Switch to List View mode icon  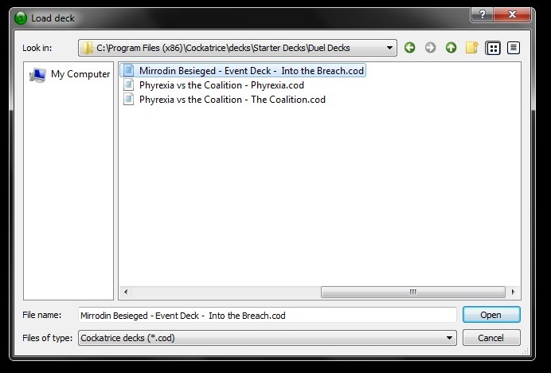(493, 48)
